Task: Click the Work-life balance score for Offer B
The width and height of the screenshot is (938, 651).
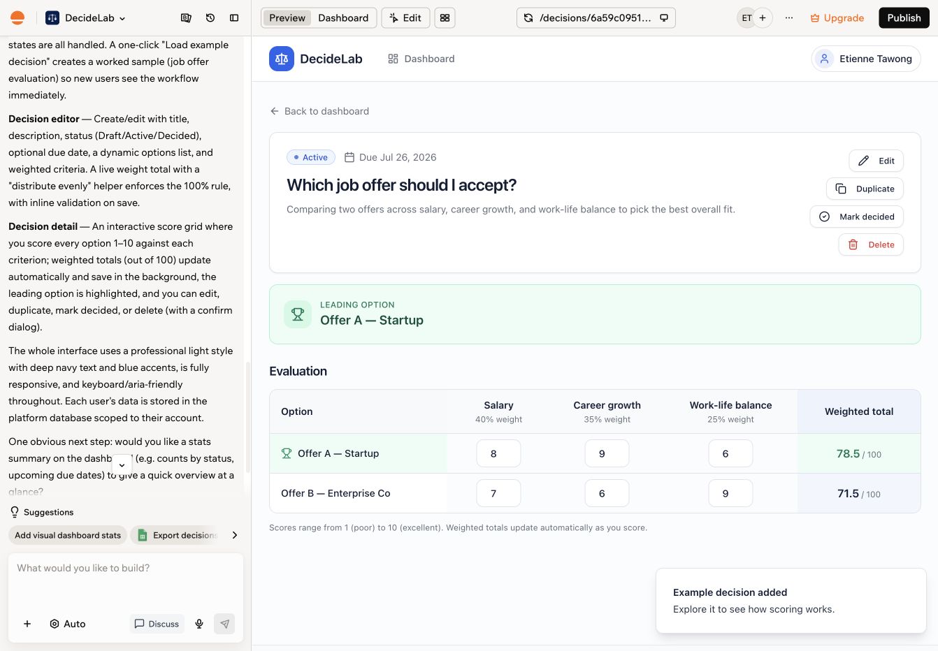Action: pyautogui.click(x=730, y=493)
